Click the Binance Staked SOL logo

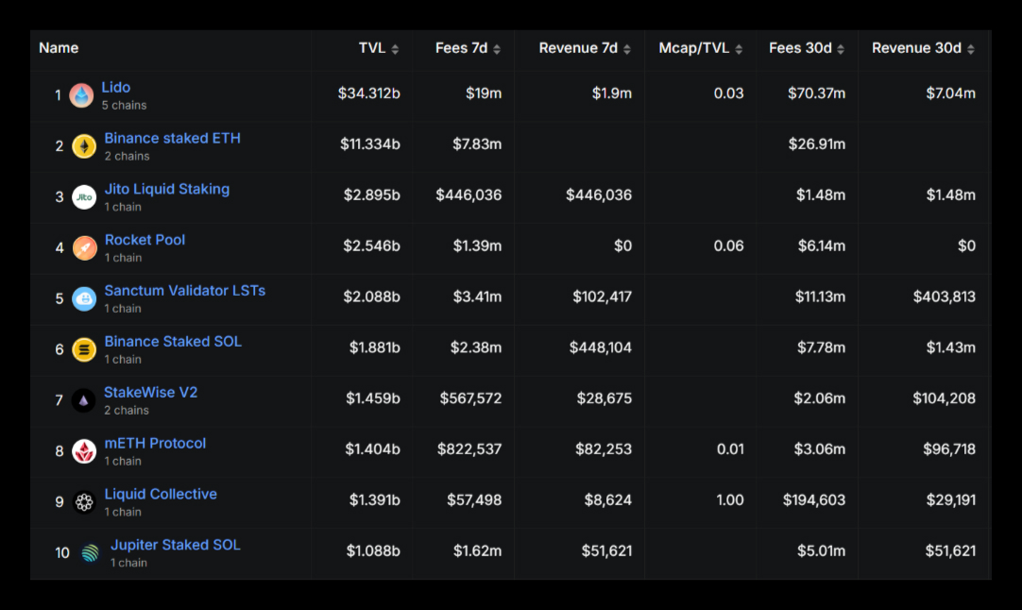pyautogui.click(x=84, y=349)
